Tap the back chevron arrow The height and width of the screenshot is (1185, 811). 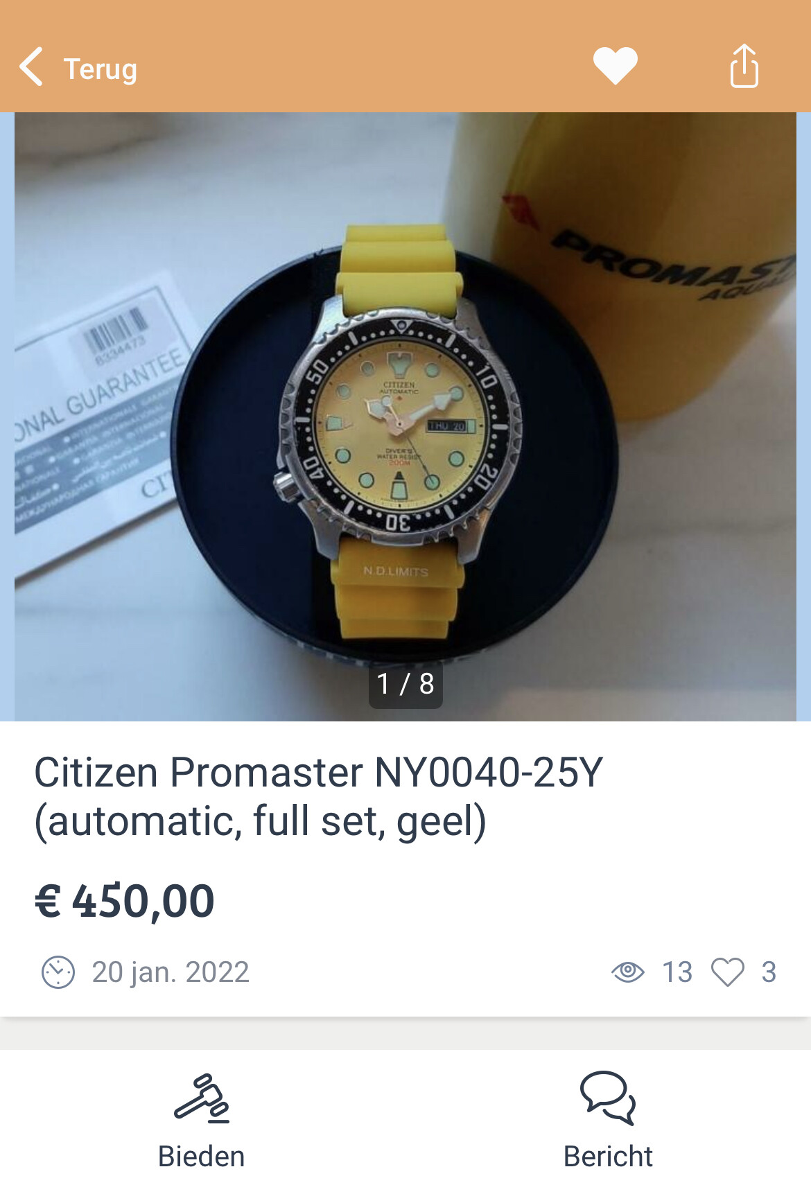tap(31, 67)
